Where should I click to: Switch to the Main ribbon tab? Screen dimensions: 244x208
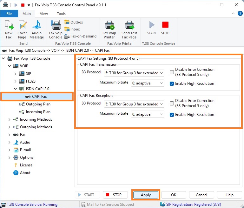pos(27,14)
